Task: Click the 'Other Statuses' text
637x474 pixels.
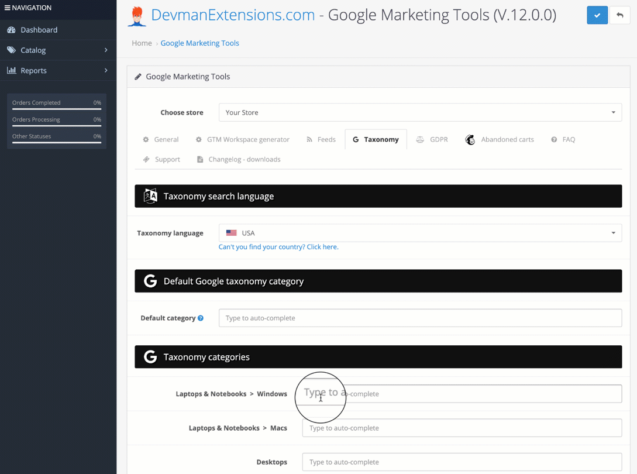Action: [x=32, y=136]
